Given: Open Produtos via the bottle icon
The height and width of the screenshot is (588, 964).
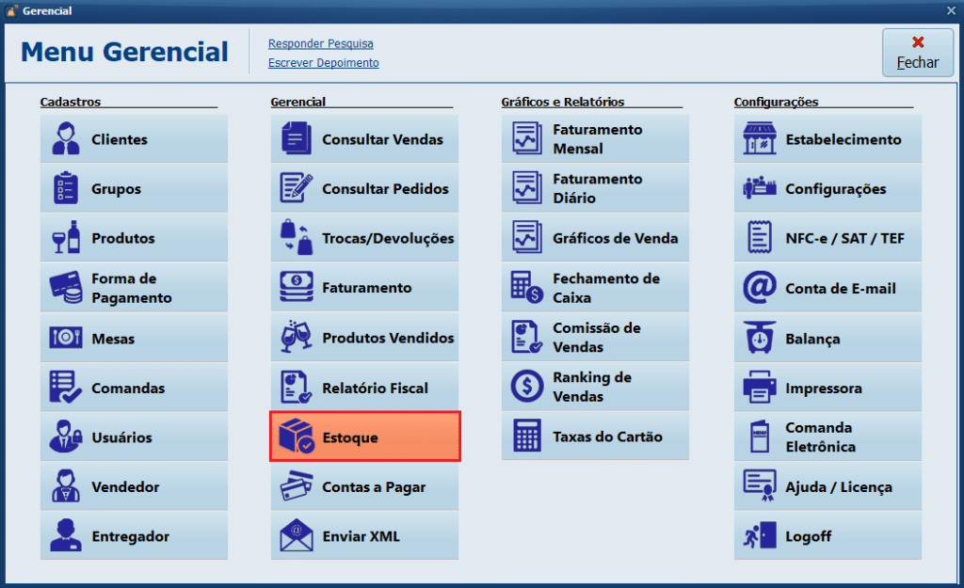Looking at the screenshot, I should [x=66, y=238].
